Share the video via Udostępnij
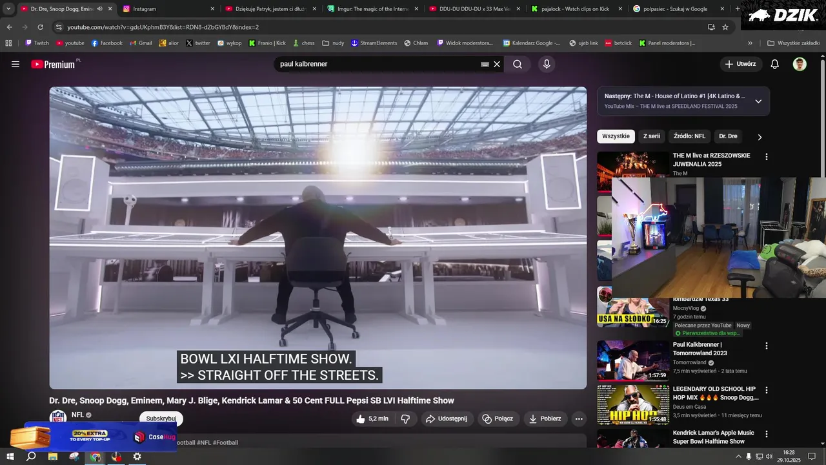826x465 pixels. pyautogui.click(x=446, y=418)
